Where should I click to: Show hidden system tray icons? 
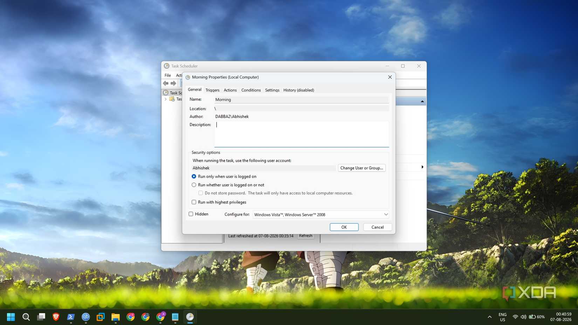point(489,317)
